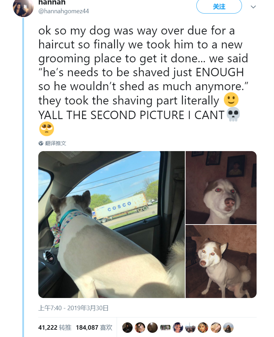Click the seventh liker avatar

pyautogui.click(x=203, y=328)
